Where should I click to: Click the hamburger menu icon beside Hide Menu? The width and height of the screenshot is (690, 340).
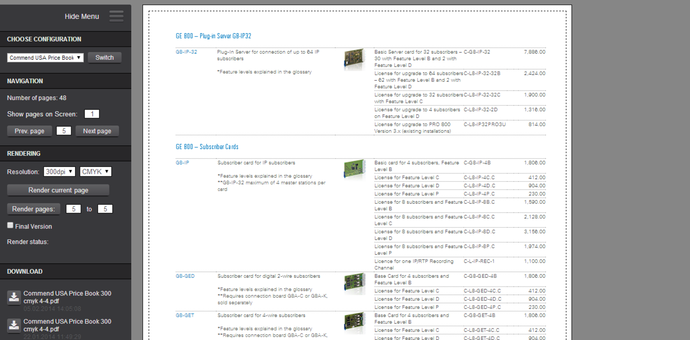(116, 17)
